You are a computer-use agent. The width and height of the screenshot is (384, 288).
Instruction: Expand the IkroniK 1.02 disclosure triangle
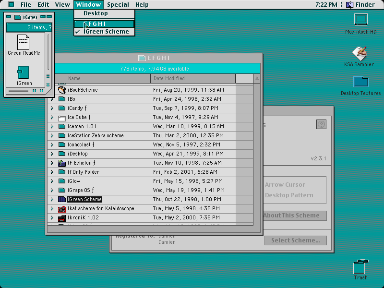tap(52, 218)
